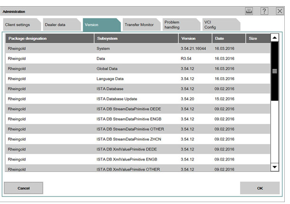Select ISTA DB StreamDataPrimitive ENGB

click(129, 119)
